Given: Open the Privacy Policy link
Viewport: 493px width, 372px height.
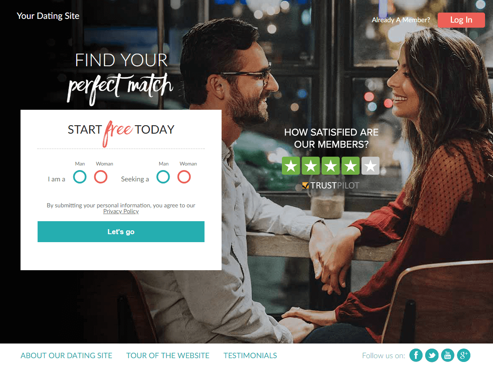Looking at the screenshot, I should [x=121, y=211].
